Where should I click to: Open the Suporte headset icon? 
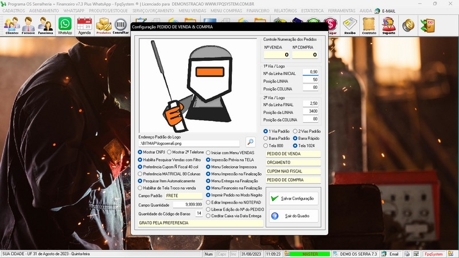click(x=389, y=25)
